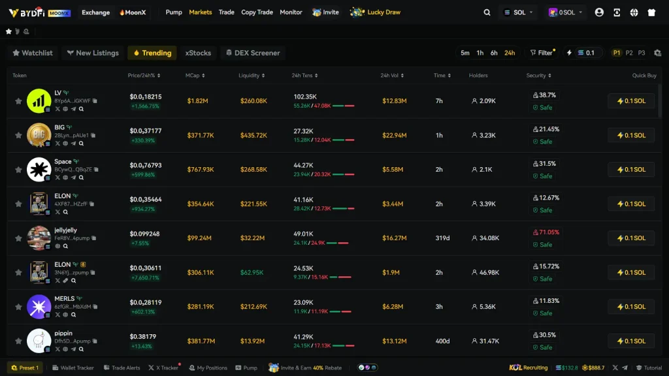Open the Copy Trade menu item
669x376 pixels.
257,12
